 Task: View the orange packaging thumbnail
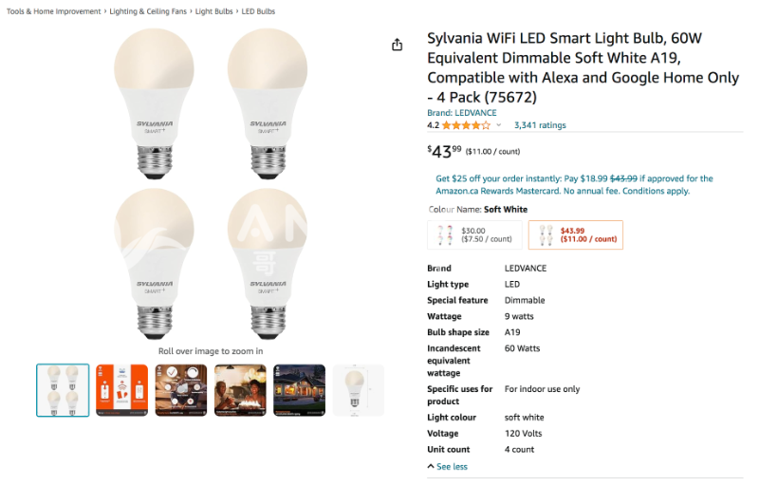point(121,390)
